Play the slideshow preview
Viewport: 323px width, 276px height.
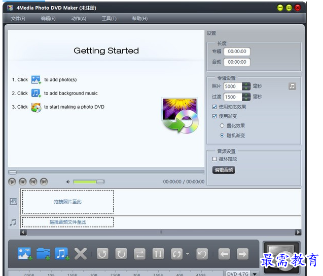pyautogui.click(x=12, y=182)
